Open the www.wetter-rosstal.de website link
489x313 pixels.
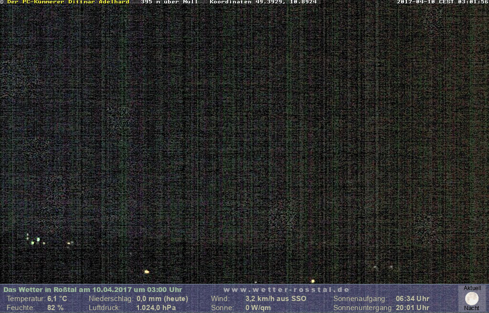point(287,290)
